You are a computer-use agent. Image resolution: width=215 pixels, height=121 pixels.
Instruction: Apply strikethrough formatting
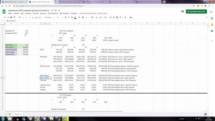[x=72, y=17]
